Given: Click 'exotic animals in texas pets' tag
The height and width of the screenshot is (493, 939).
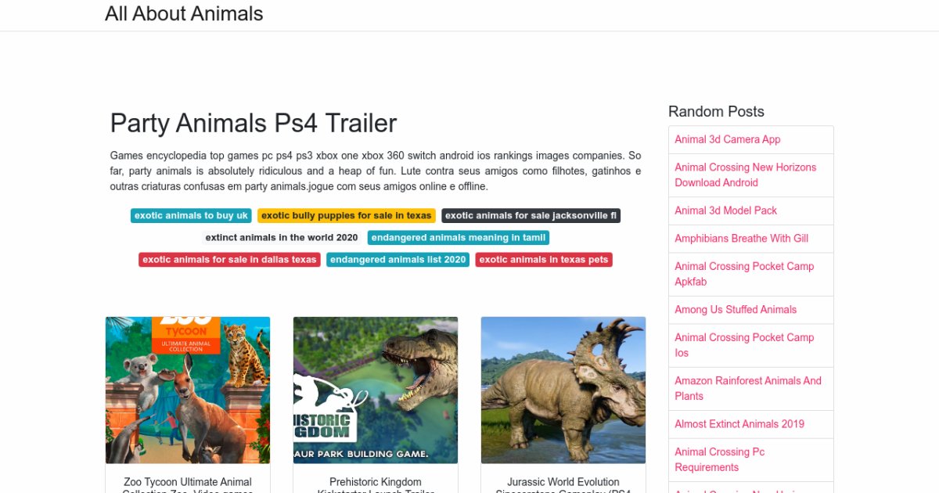Looking at the screenshot, I should coord(543,259).
